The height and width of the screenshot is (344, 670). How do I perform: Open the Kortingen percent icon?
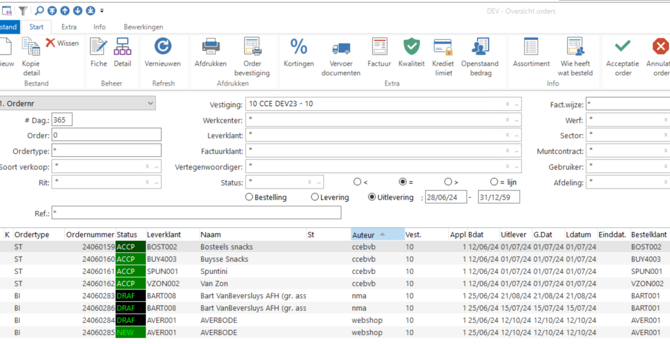click(x=299, y=47)
